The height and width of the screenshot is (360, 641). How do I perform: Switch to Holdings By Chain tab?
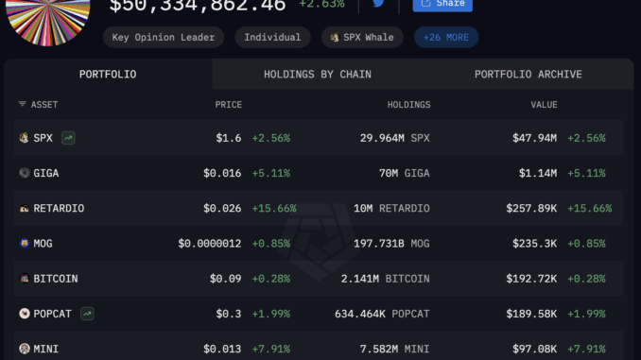pyautogui.click(x=318, y=75)
